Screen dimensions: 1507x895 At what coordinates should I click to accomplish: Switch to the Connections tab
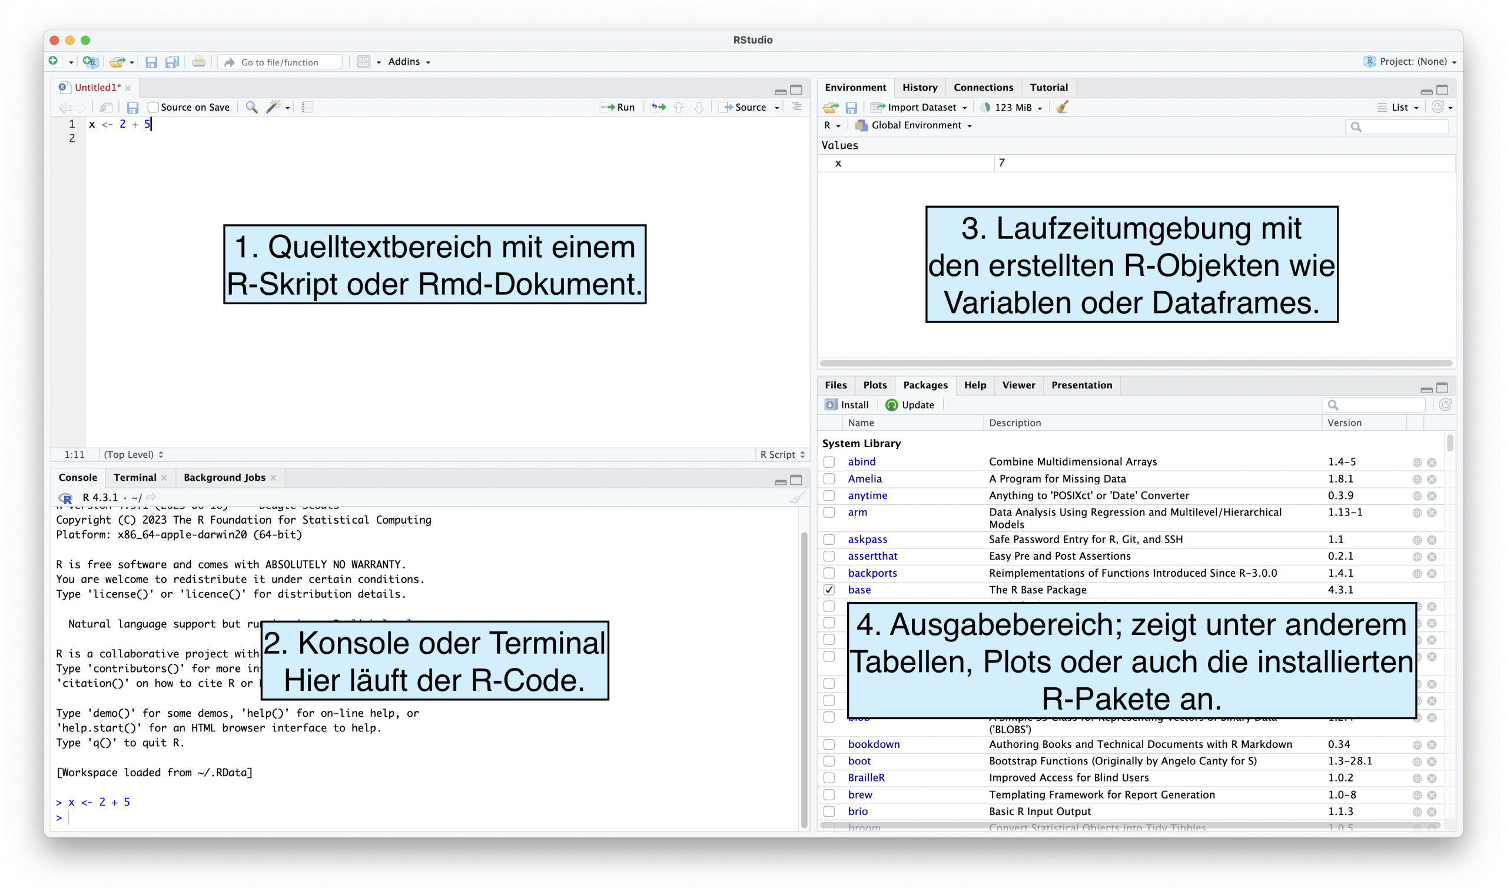point(982,88)
